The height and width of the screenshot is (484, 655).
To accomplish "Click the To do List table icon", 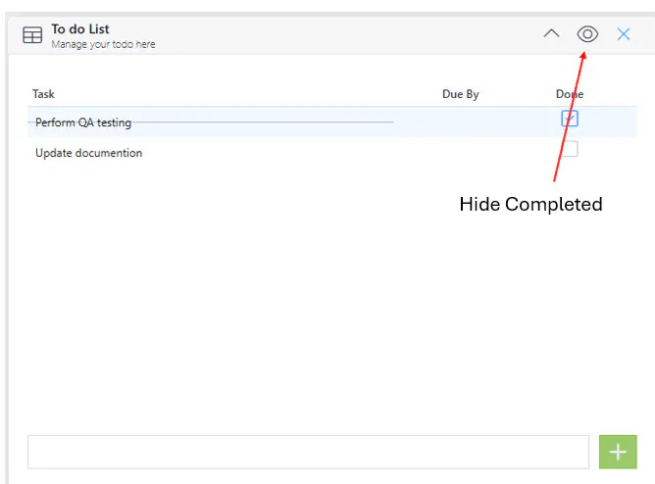I will (x=32, y=35).
